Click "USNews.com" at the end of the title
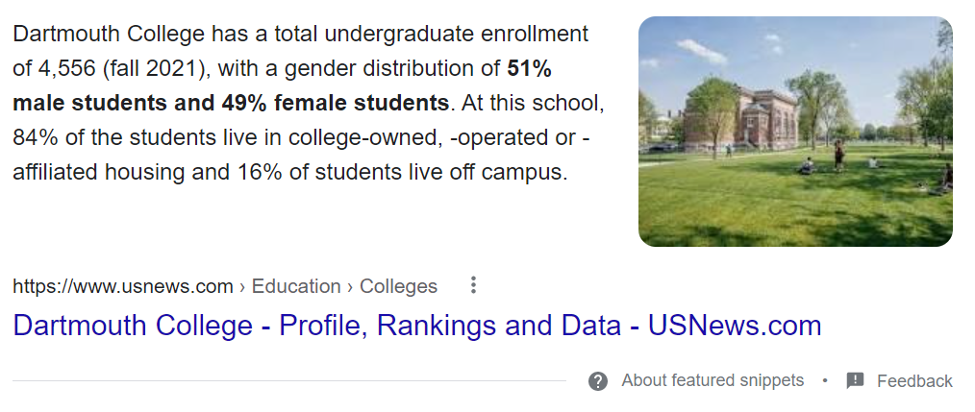The height and width of the screenshot is (412, 975). point(735,326)
